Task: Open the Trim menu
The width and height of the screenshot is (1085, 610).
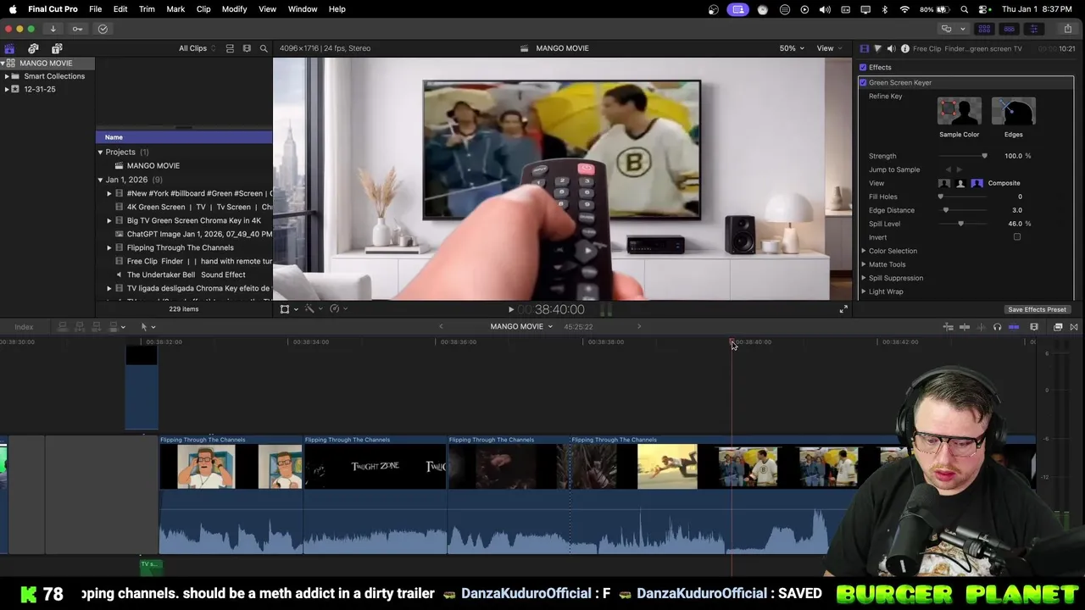Action: 147,9
